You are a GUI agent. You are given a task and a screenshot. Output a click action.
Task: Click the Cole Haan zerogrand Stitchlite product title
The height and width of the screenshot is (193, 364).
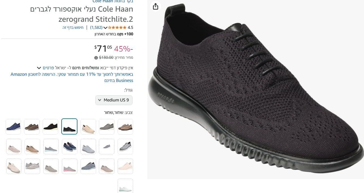click(82, 14)
